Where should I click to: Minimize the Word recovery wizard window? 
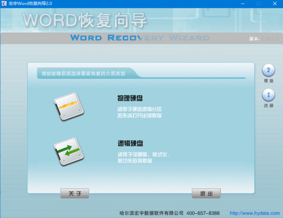[242, 4]
